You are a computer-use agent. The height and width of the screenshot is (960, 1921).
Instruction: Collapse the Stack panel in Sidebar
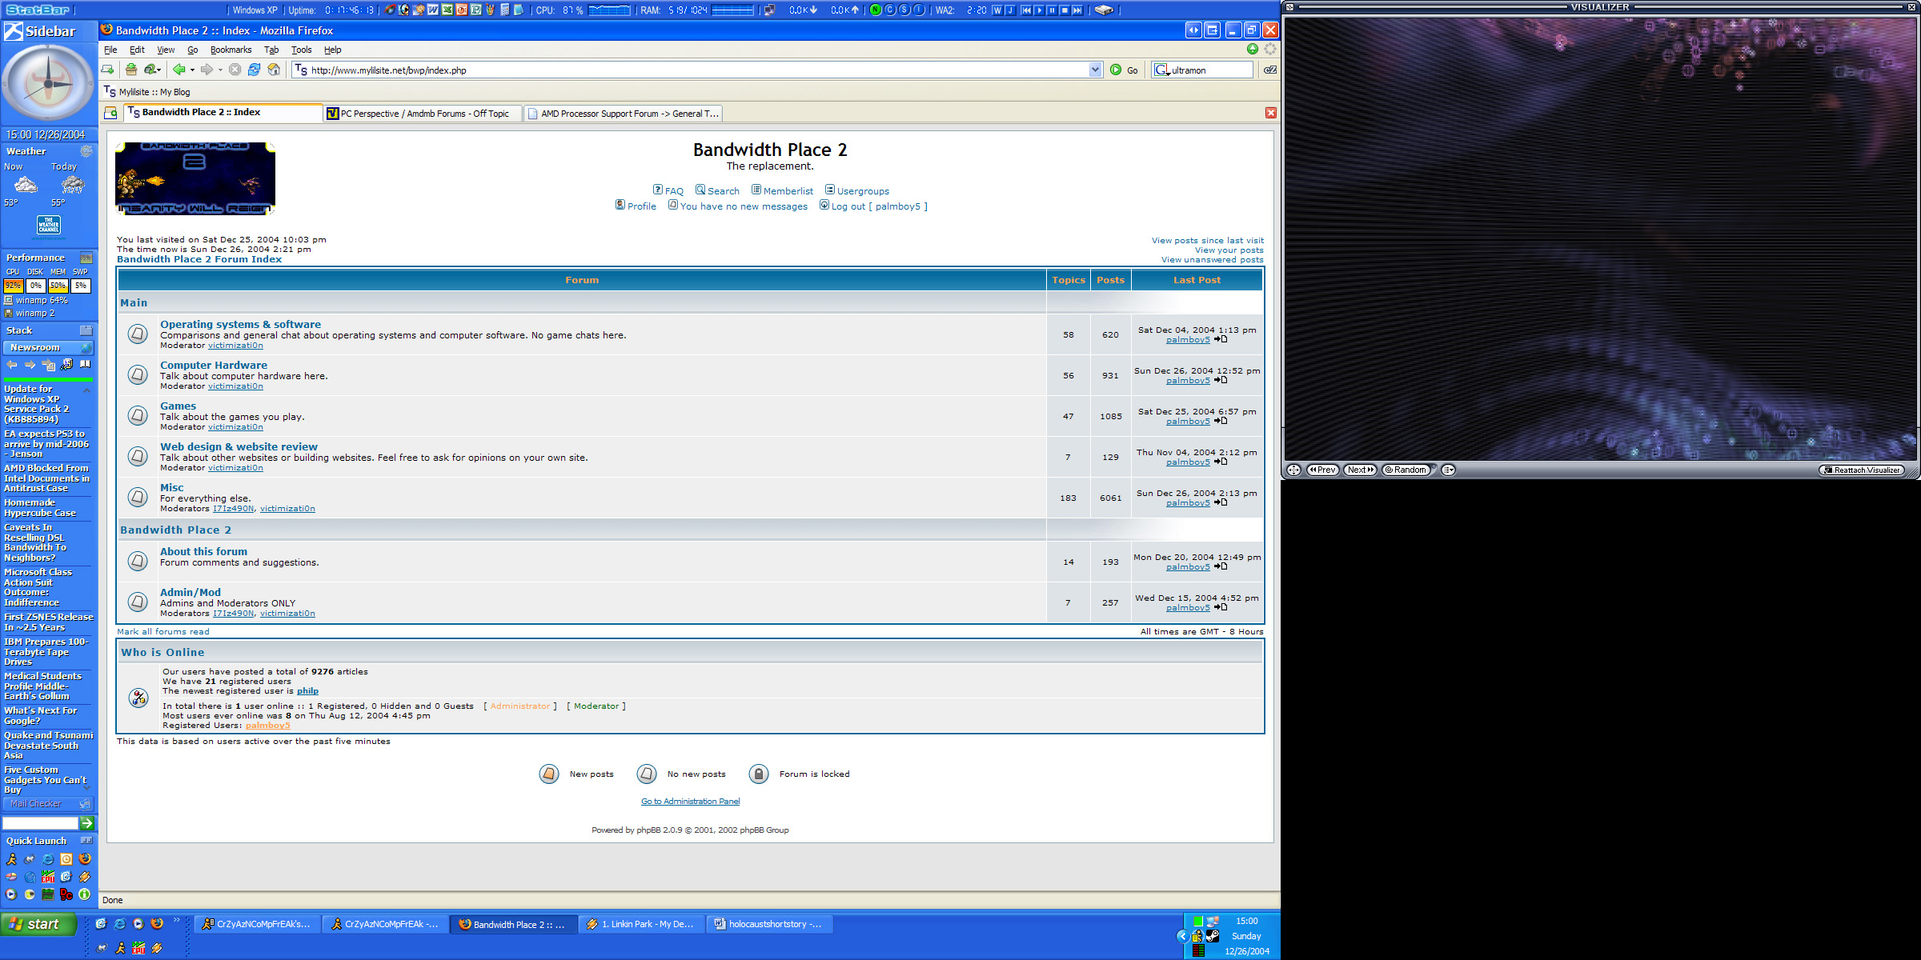(x=86, y=330)
